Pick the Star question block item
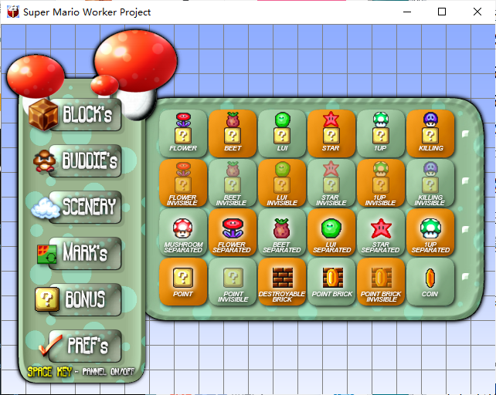Viewport: 496px width, 395px height. point(331,133)
